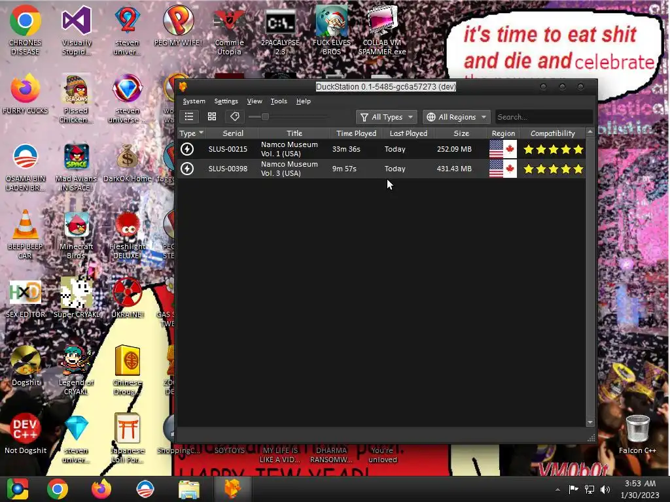Click region flag of Namco Museum Vol. 1
The width and height of the screenshot is (670, 502).
(x=503, y=149)
